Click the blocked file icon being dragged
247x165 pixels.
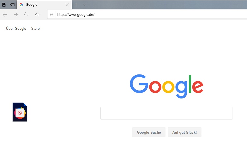point(20,112)
